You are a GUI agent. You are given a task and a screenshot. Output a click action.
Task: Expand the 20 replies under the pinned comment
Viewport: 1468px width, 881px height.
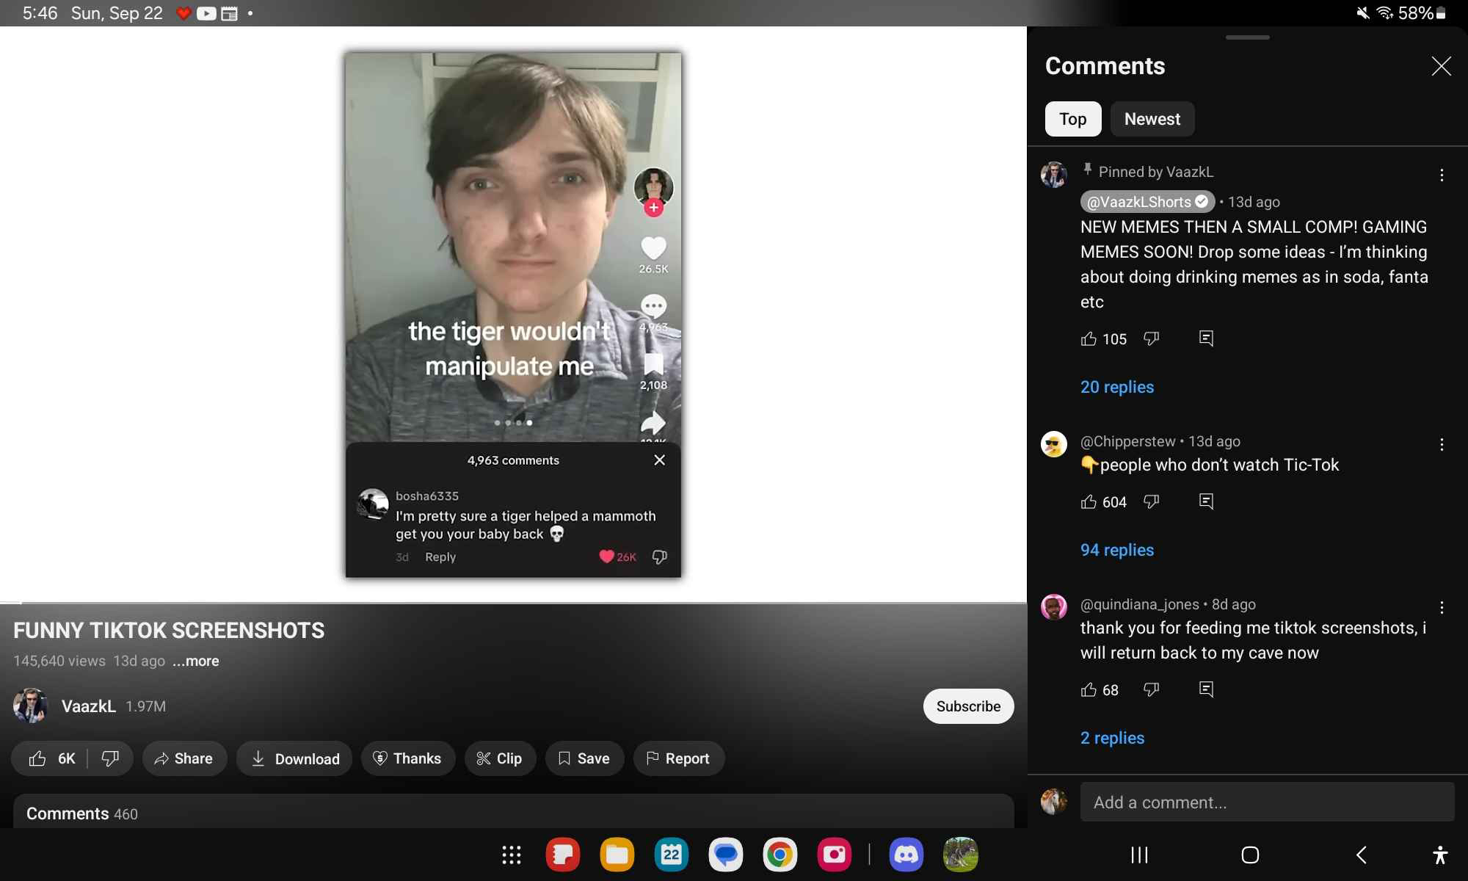click(1116, 387)
